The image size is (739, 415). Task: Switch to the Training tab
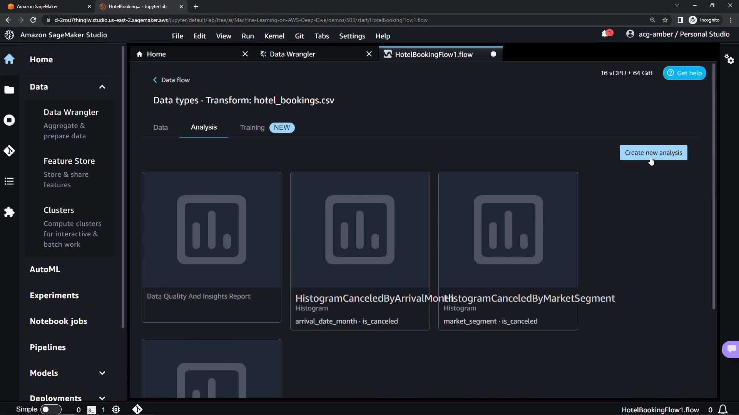252,128
